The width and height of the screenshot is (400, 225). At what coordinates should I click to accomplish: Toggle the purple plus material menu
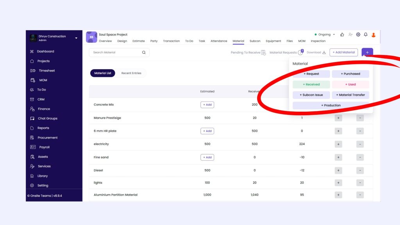[x=367, y=52]
